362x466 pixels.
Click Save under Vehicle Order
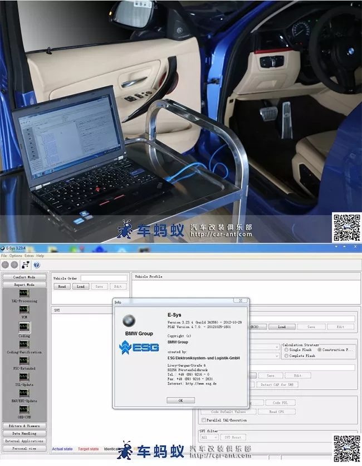(99, 287)
